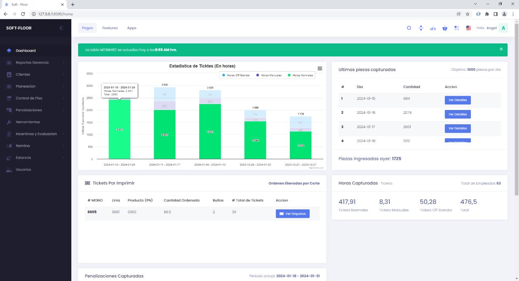
Task: Click the bar chart icon in header
Action: click(432, 28)
